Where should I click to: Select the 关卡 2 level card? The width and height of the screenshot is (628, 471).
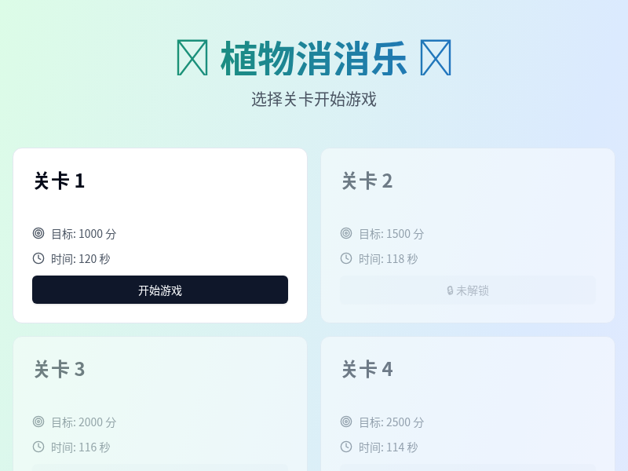coord(468,235)
